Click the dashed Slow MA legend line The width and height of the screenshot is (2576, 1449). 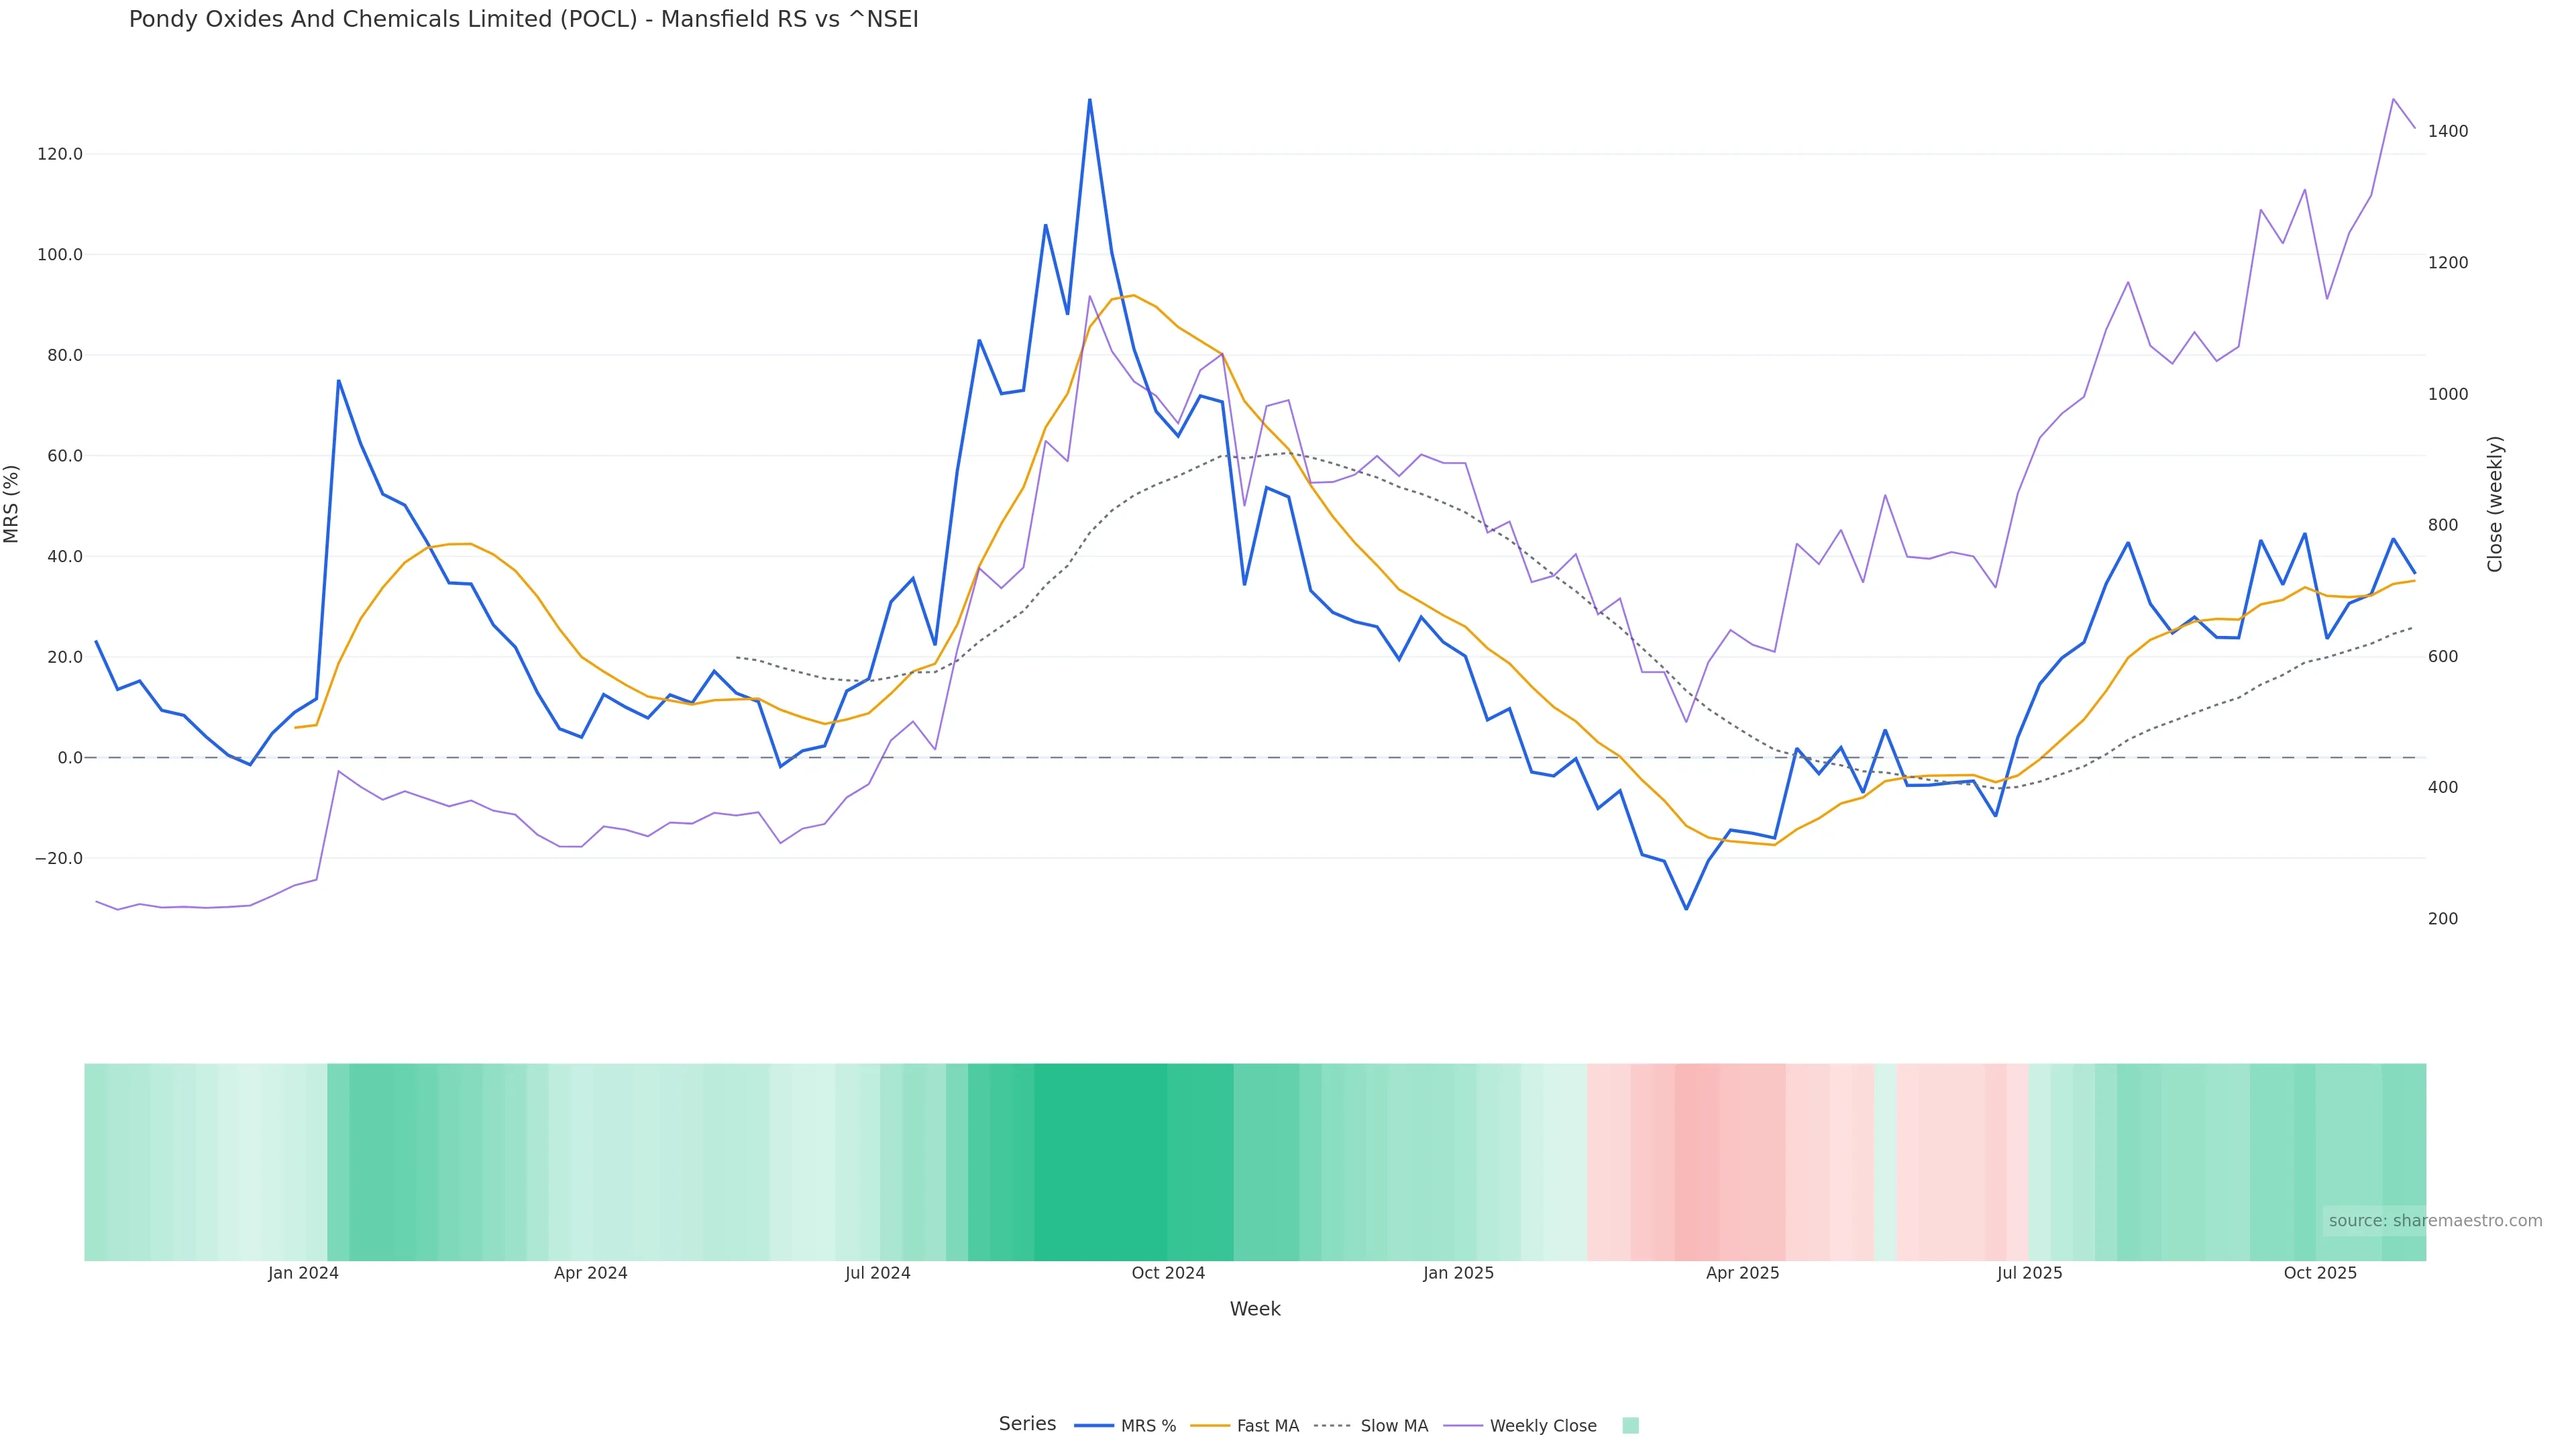point(1332,1426)
